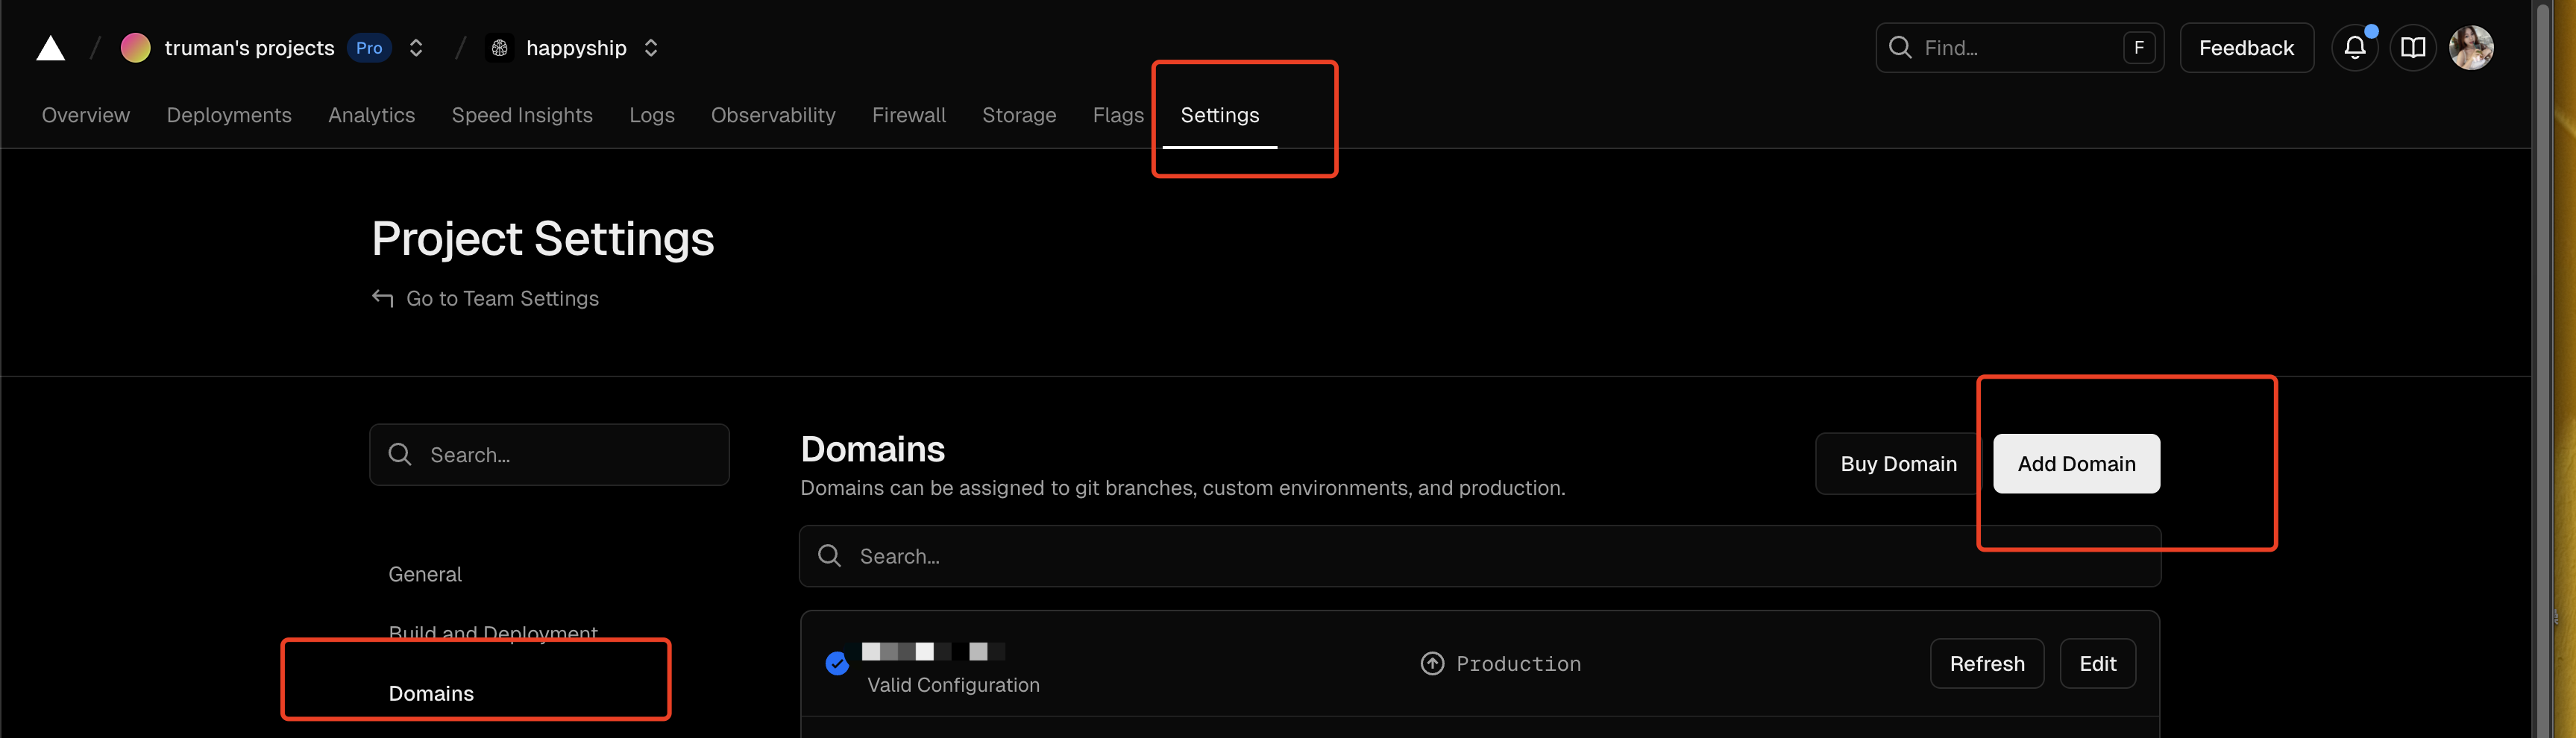Click the Buy Domain button
Screen dimensions: 2576x738
click(1898, 464)
